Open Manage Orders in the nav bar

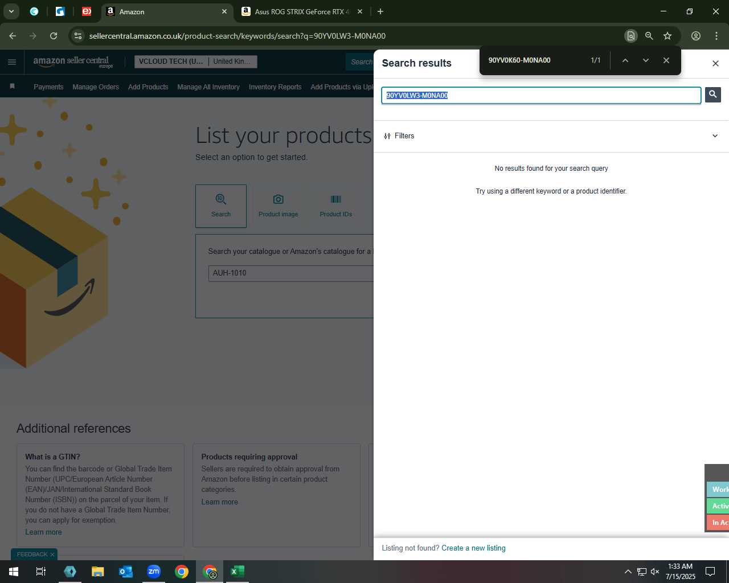pos(96,87)
